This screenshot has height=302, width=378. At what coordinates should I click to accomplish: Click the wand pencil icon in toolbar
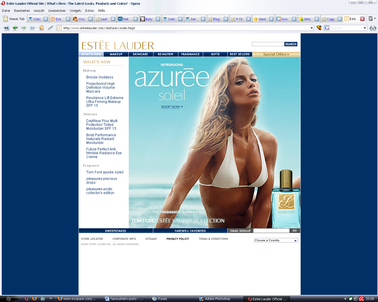[x=50, y=28]
